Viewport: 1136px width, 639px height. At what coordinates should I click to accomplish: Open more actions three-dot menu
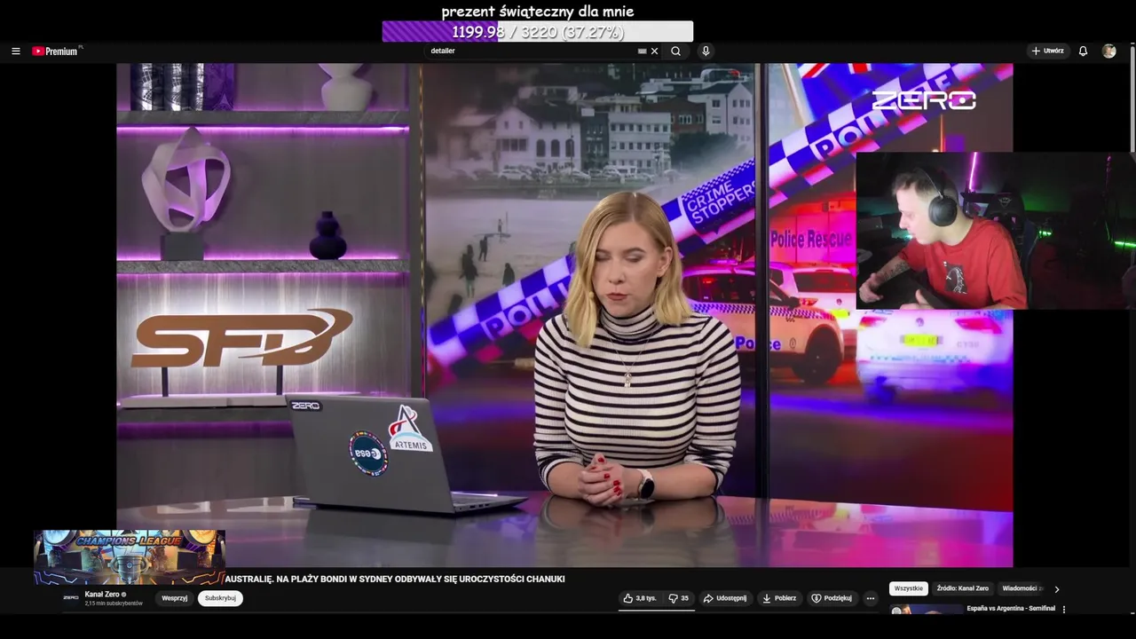tap(871, 598)
